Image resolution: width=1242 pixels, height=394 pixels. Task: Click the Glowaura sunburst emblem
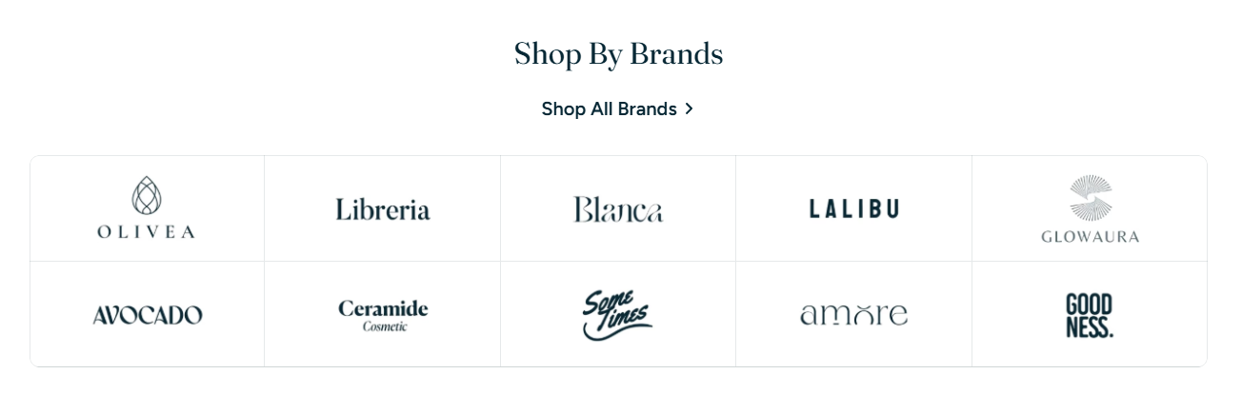(x=1090, y=197)
